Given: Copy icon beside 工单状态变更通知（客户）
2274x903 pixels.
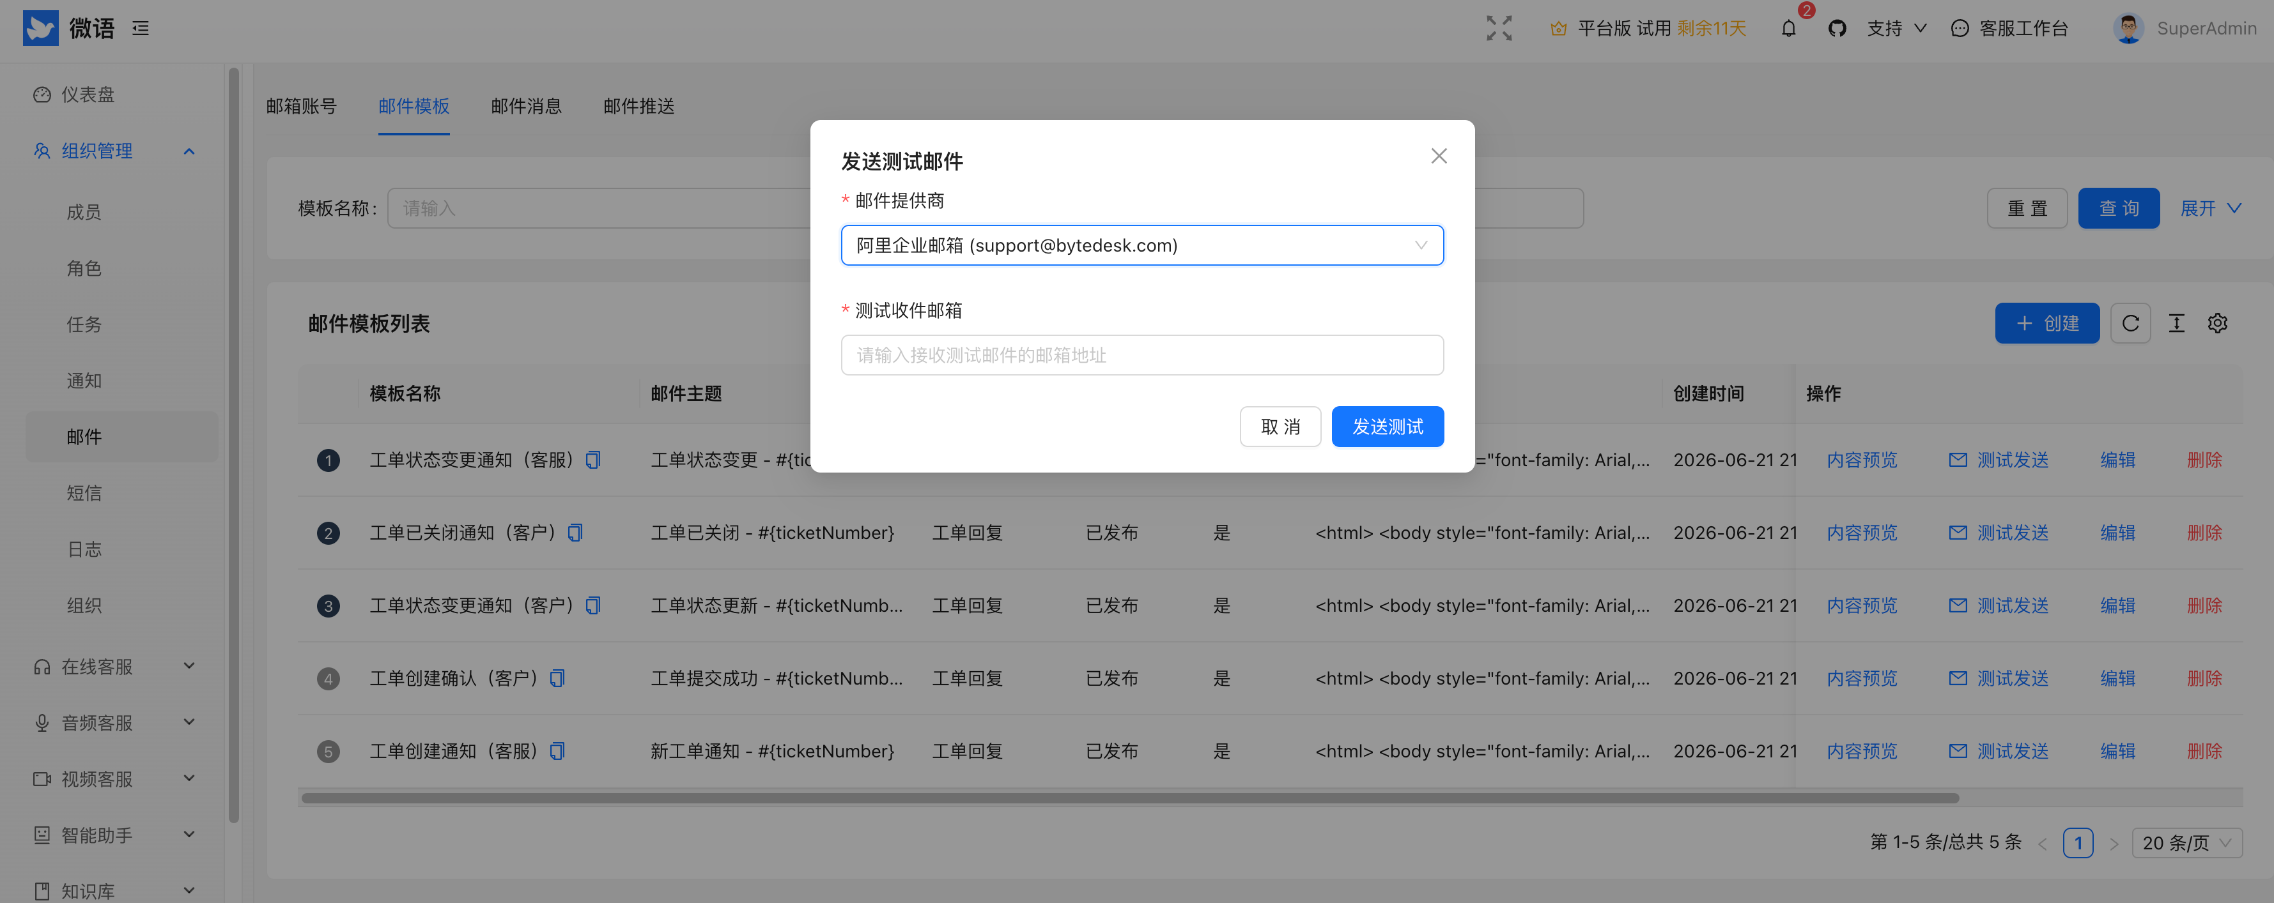Looking at the screenshot, I should [593, 605].
